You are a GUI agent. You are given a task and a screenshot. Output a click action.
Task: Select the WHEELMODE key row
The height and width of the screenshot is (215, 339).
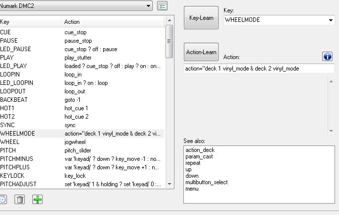82,134
